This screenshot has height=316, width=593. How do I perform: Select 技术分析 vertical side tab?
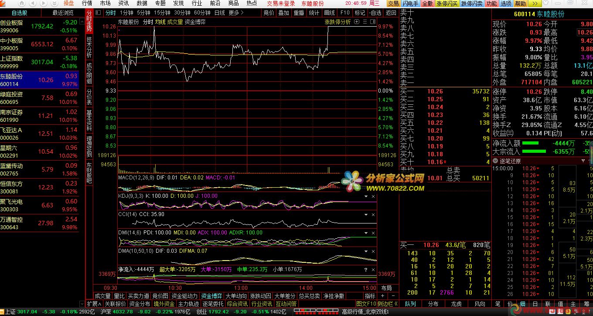tap(89, 47)
